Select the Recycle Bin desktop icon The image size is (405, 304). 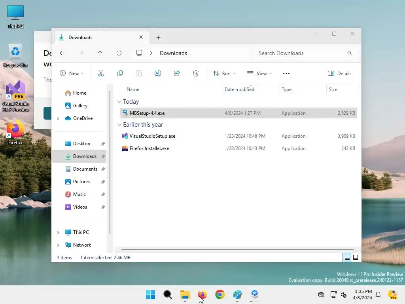15,55
